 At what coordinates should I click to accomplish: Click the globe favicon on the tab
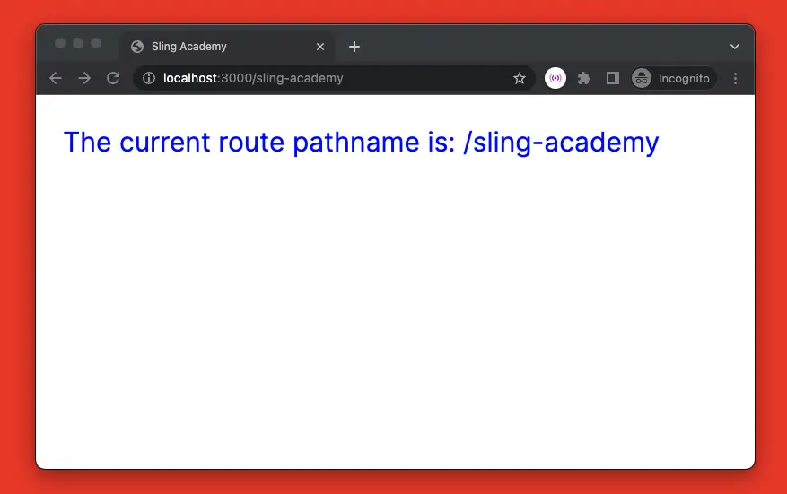[x=137, y=47]
